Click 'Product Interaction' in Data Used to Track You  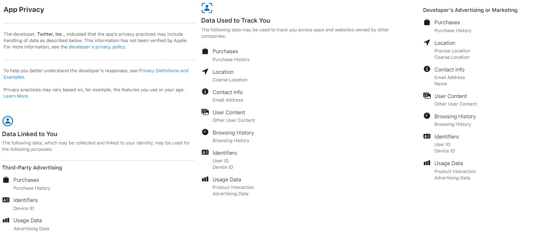pos(233,187)
